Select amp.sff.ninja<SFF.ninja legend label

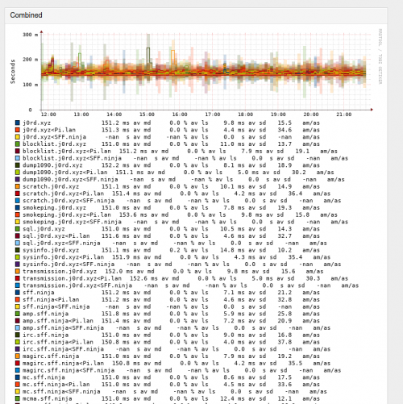point(63,328)
